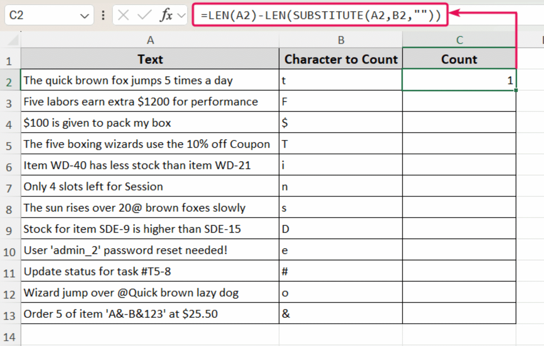544x346 pixels.
Task: Click the 'Character to Count' header cell
Action: [x=341, y=59]
